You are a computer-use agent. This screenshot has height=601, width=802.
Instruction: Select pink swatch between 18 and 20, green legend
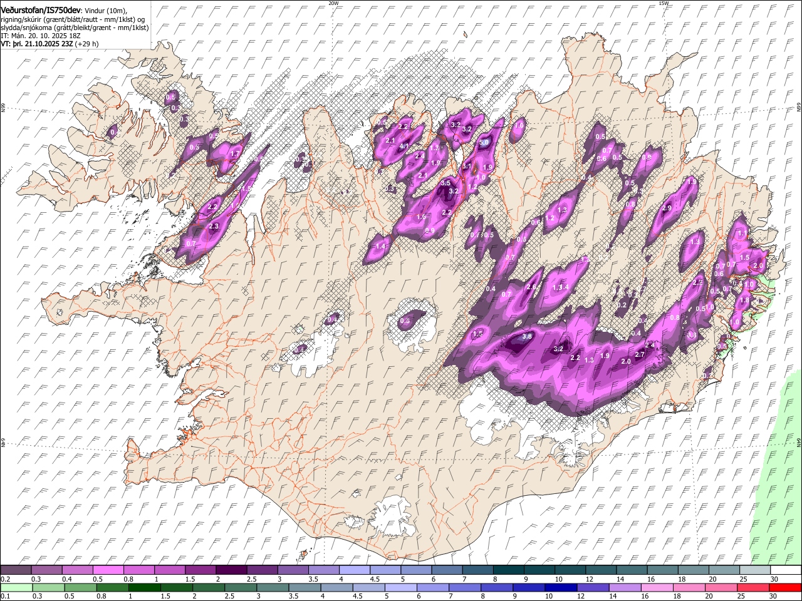click(x=688, y=587)
